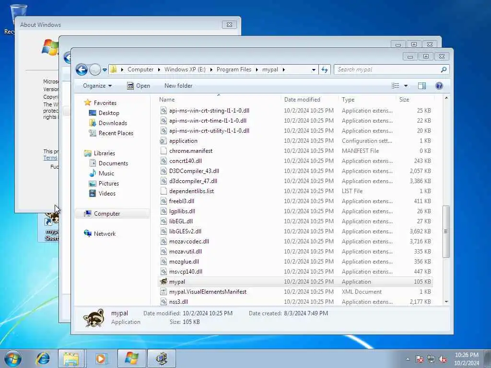Screen dimensions: 491x368
Task: Open Downloads in Favorites
Action: tap(113, 123)
